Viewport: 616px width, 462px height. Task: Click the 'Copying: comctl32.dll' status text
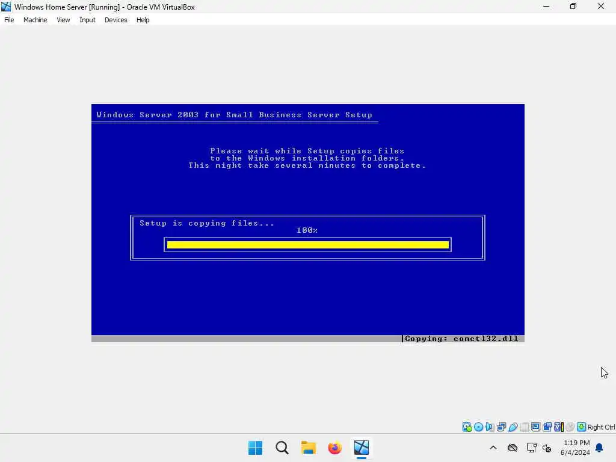click(x=461, y=339)
